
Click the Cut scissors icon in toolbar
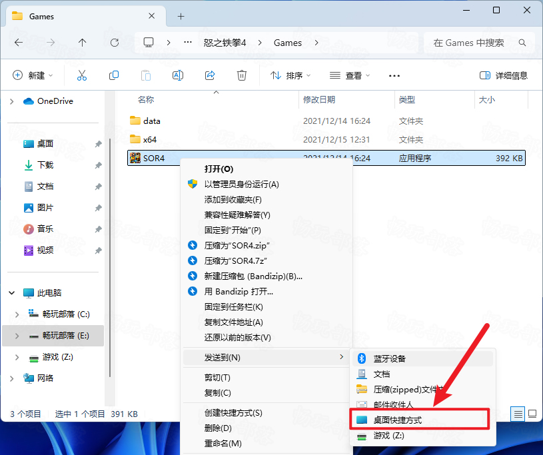click(x=82, y=75)
